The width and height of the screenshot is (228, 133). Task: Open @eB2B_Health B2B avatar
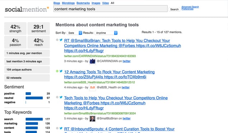93,87
